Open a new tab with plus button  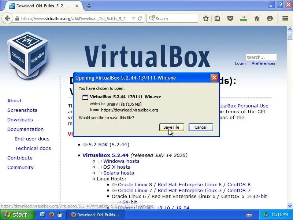point(89,6)
